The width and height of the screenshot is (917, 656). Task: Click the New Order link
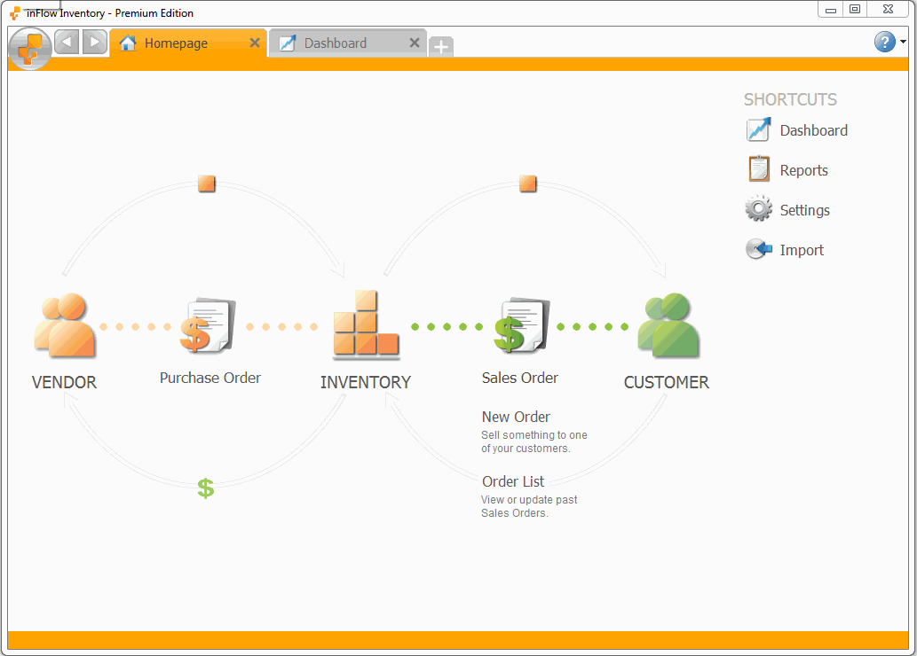point(516,417)
